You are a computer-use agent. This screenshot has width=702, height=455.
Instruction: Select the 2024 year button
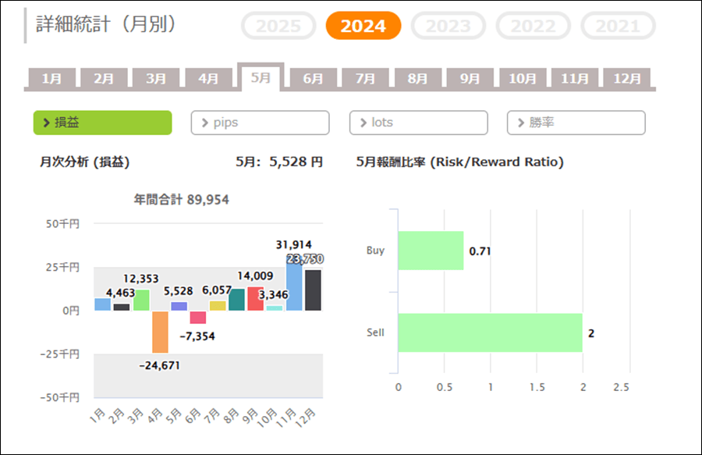[363, 26]
